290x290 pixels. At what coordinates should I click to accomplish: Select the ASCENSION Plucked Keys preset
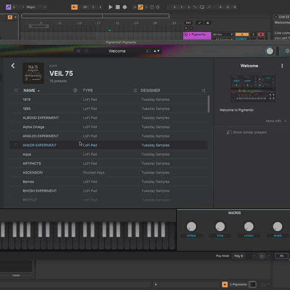tap(108, 172)
